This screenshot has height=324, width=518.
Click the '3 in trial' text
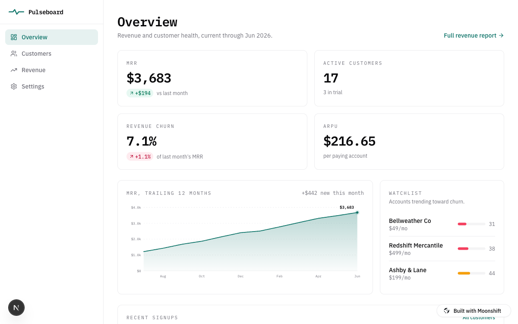point(333,92)
